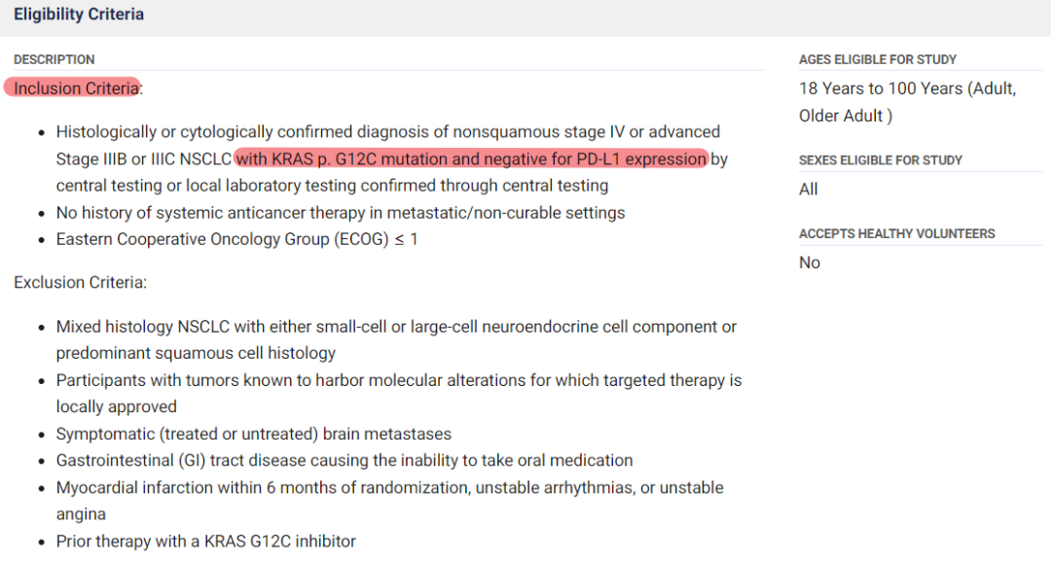This screenshot has width=1051, height=562.
Task: Click the Eligibility Criteria section heading
Action: (x=79, y=15)
